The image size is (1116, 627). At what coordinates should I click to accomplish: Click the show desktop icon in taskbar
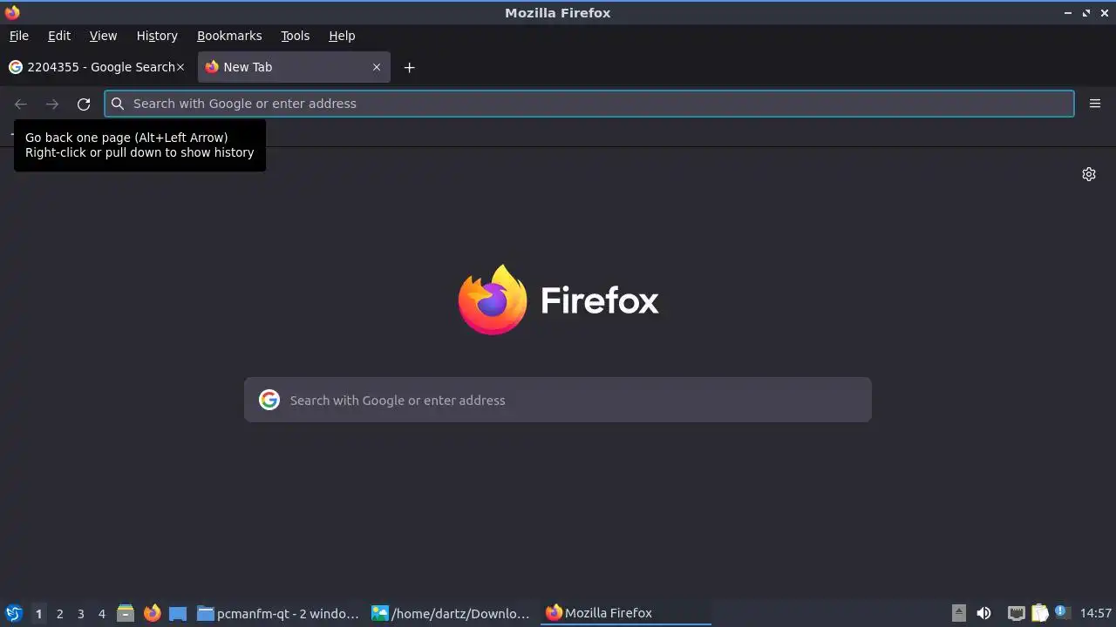pos(178,613)
